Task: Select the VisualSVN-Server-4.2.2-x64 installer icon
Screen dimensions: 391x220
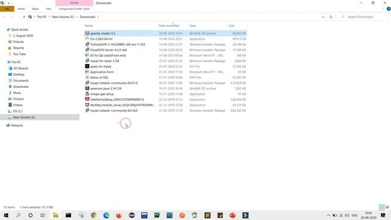Action: click(87, 50)
